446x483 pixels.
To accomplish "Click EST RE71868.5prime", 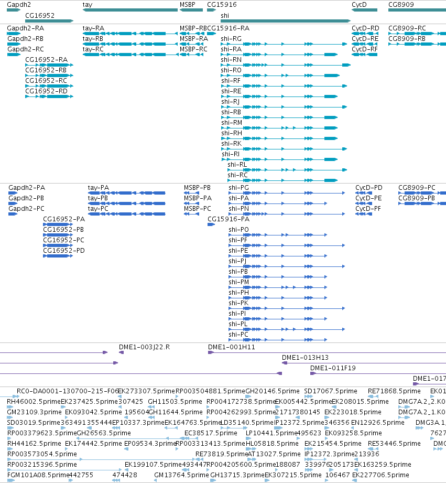I will click(394, 391).
